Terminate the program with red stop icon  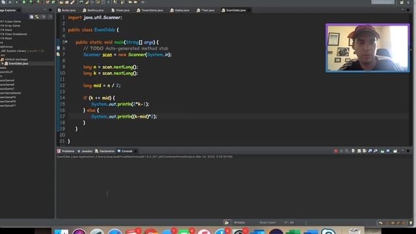(336, 151)
